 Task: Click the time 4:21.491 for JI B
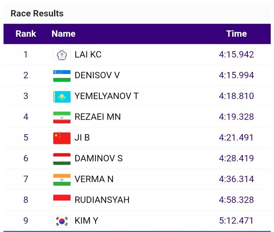(236, 138)
